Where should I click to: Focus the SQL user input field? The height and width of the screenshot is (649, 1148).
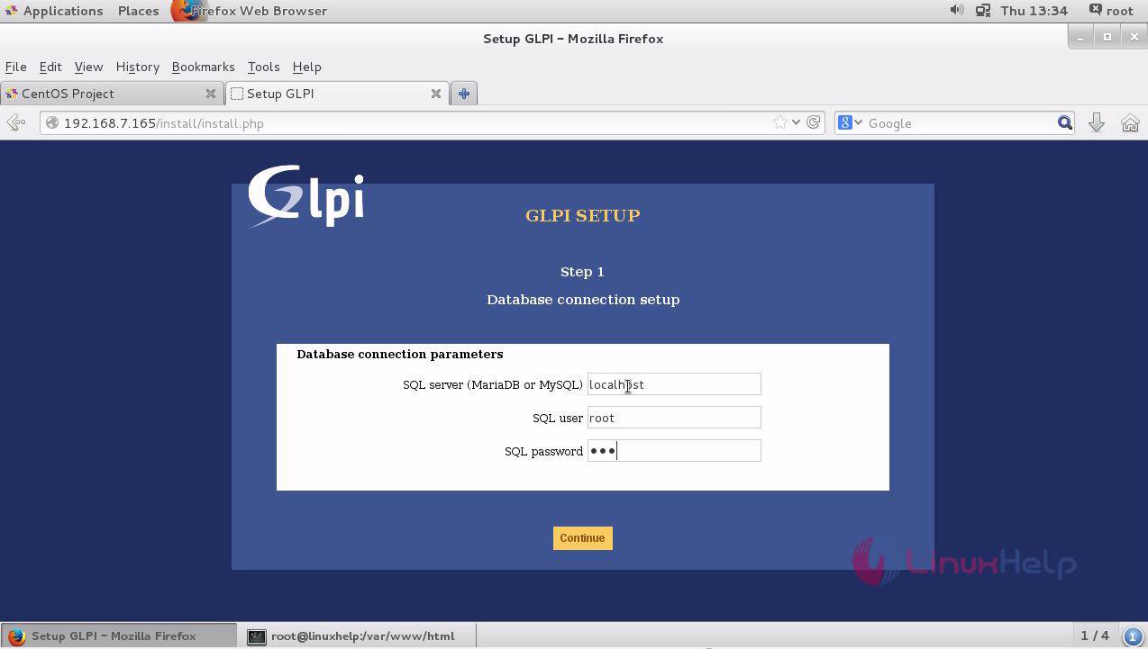(674, 418)
